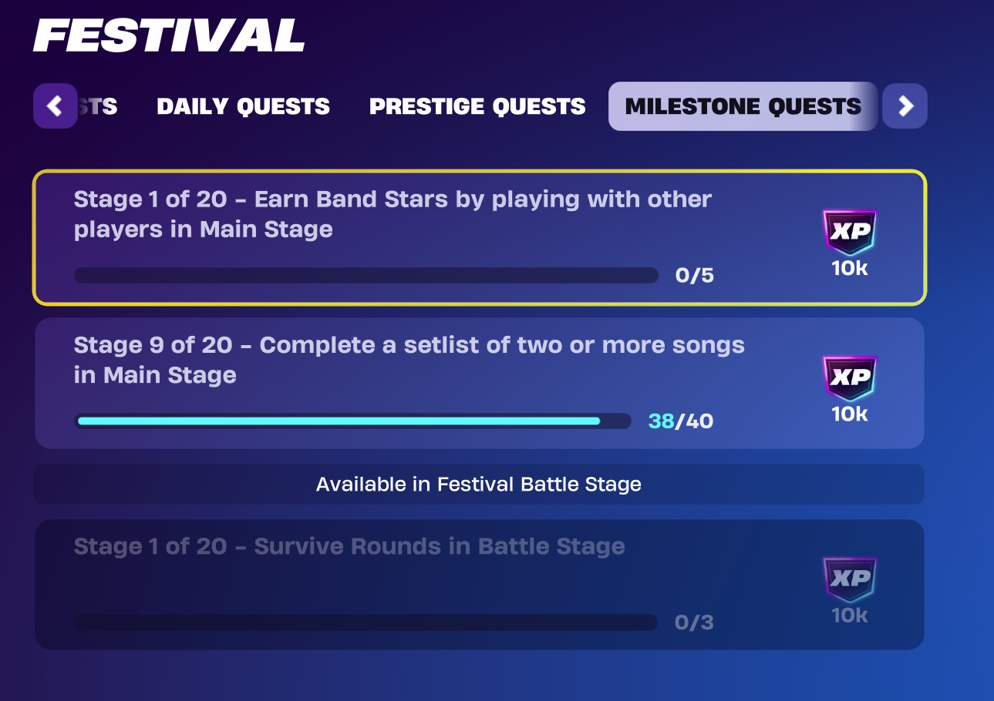The width and height of the screenshot is (994, 701).
Task: Click the 38/40 progress counter
Action: click(x=681, y=421)
